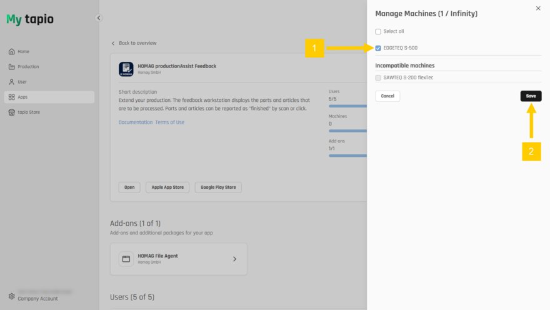550x310 pixels.
Task: Click the HOMAG File Agent window icon
Action: pos(126,259)
